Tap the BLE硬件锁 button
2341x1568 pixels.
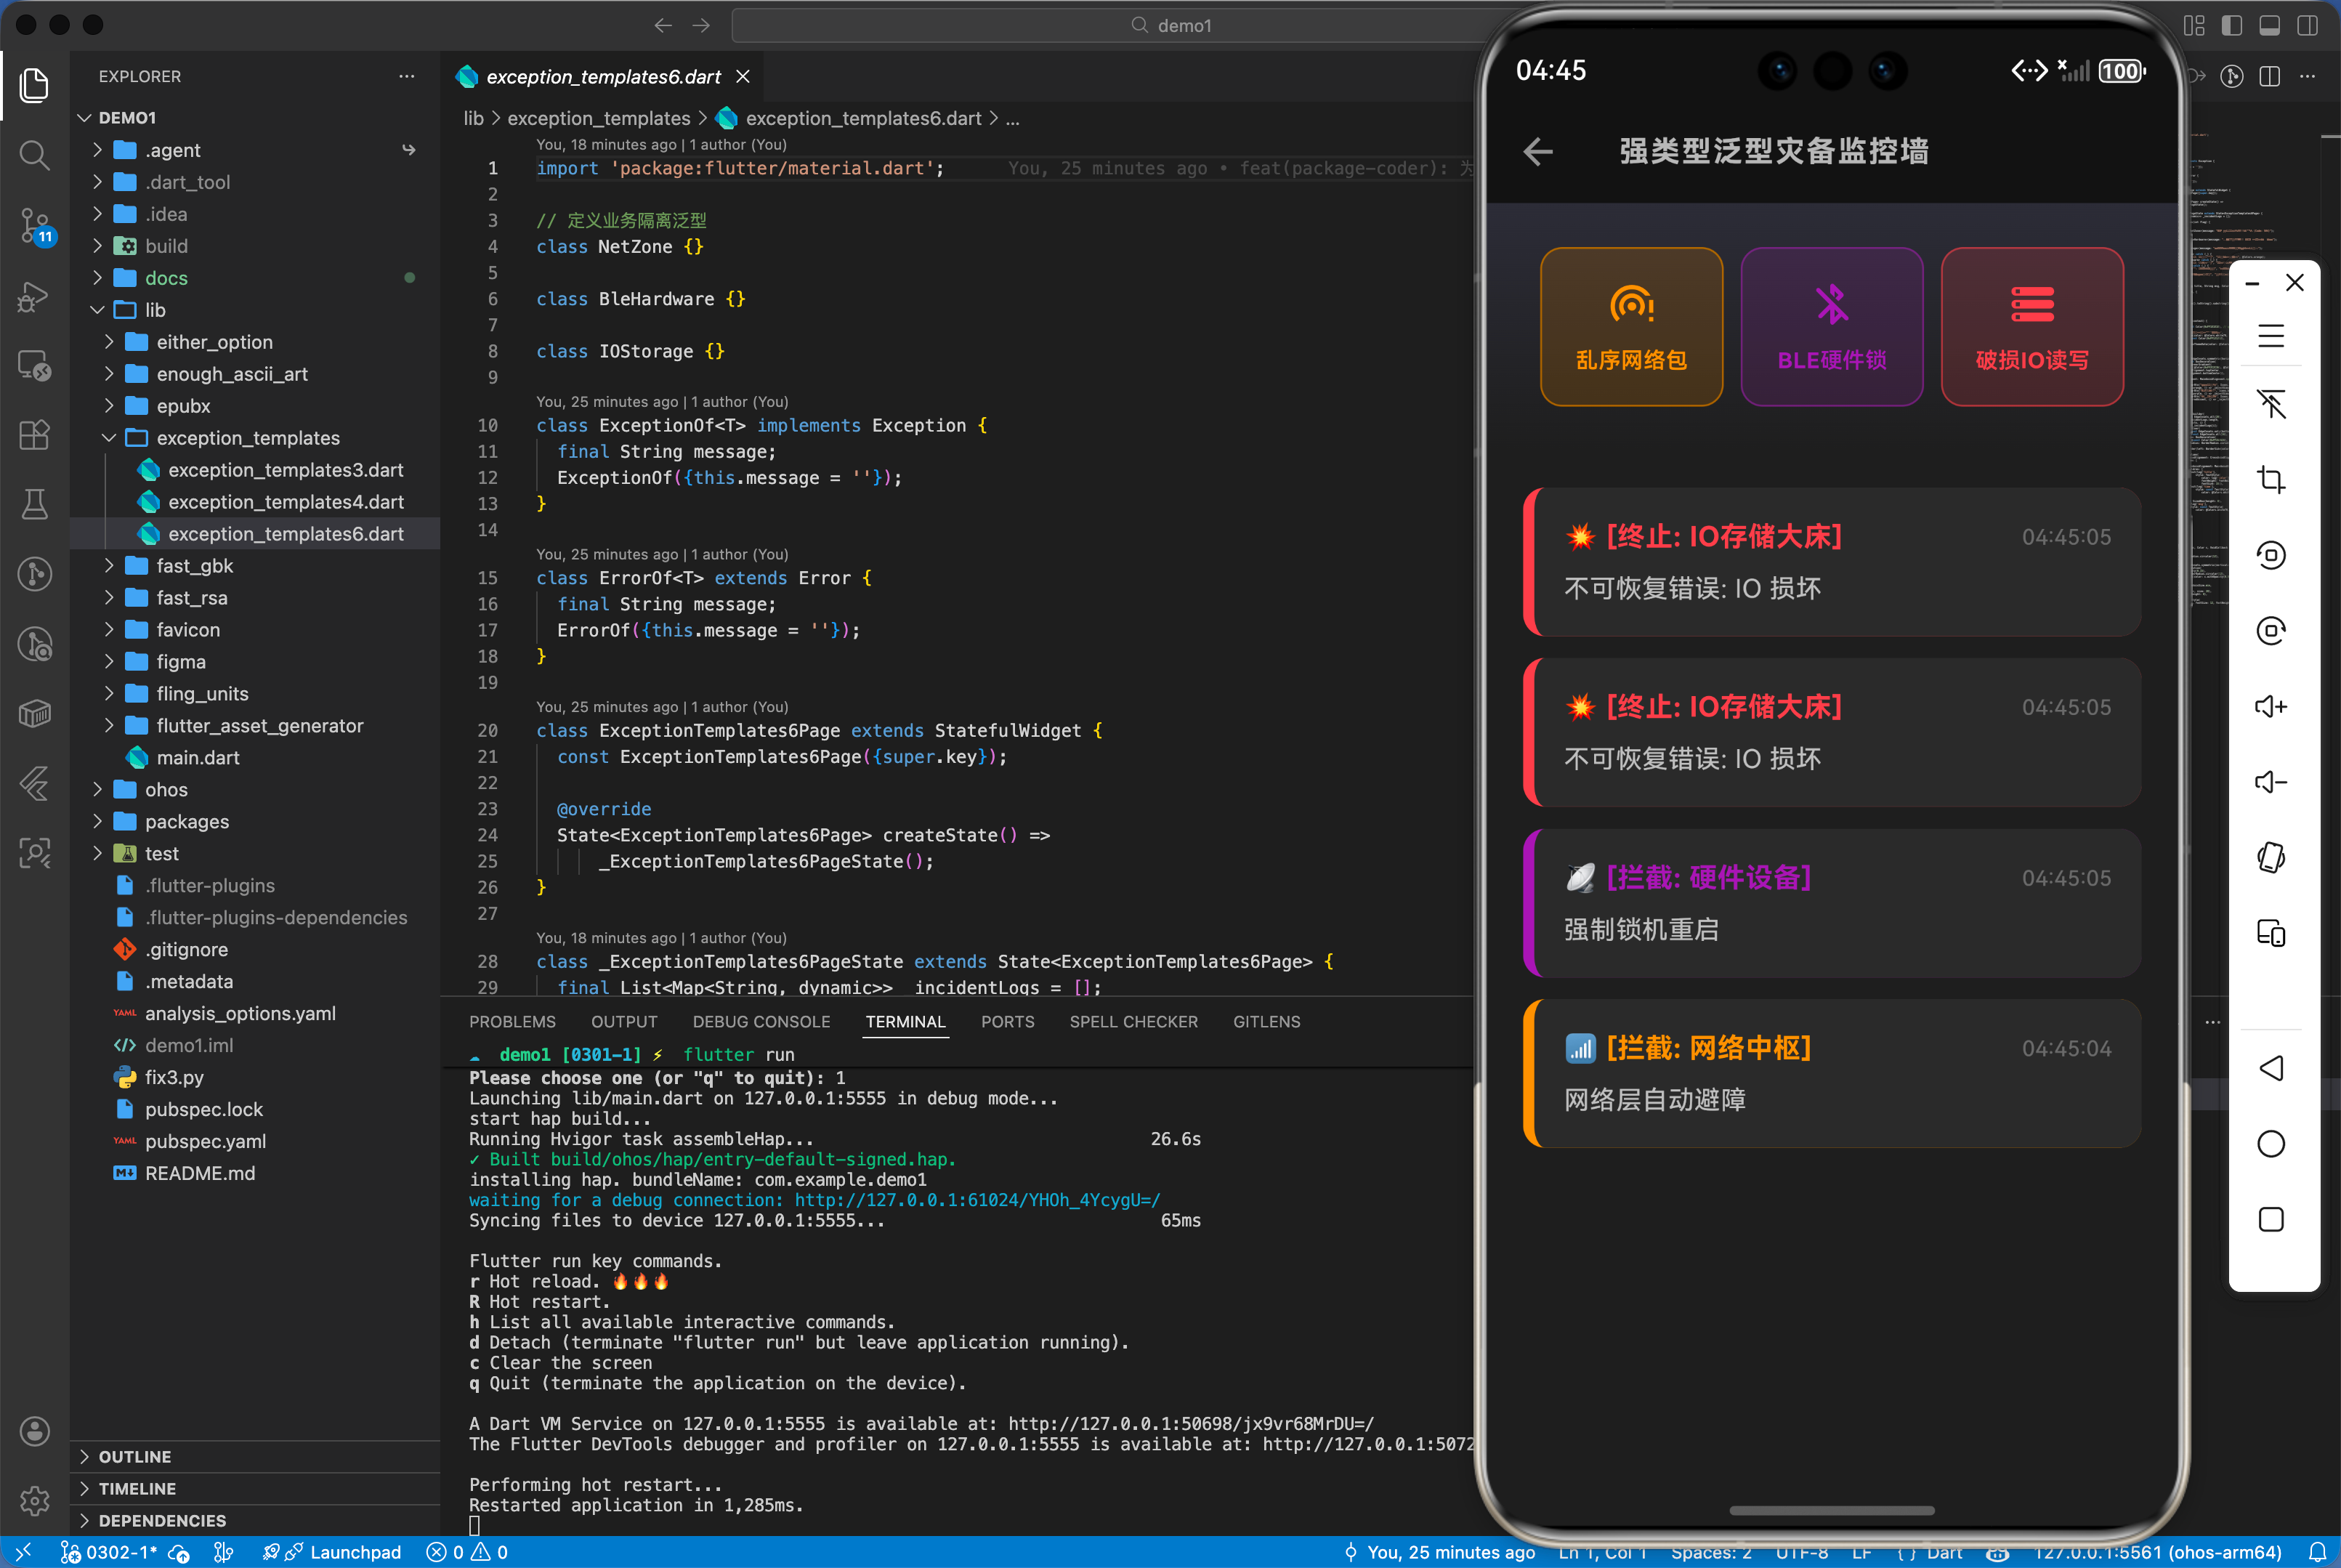pos(1831,327)
